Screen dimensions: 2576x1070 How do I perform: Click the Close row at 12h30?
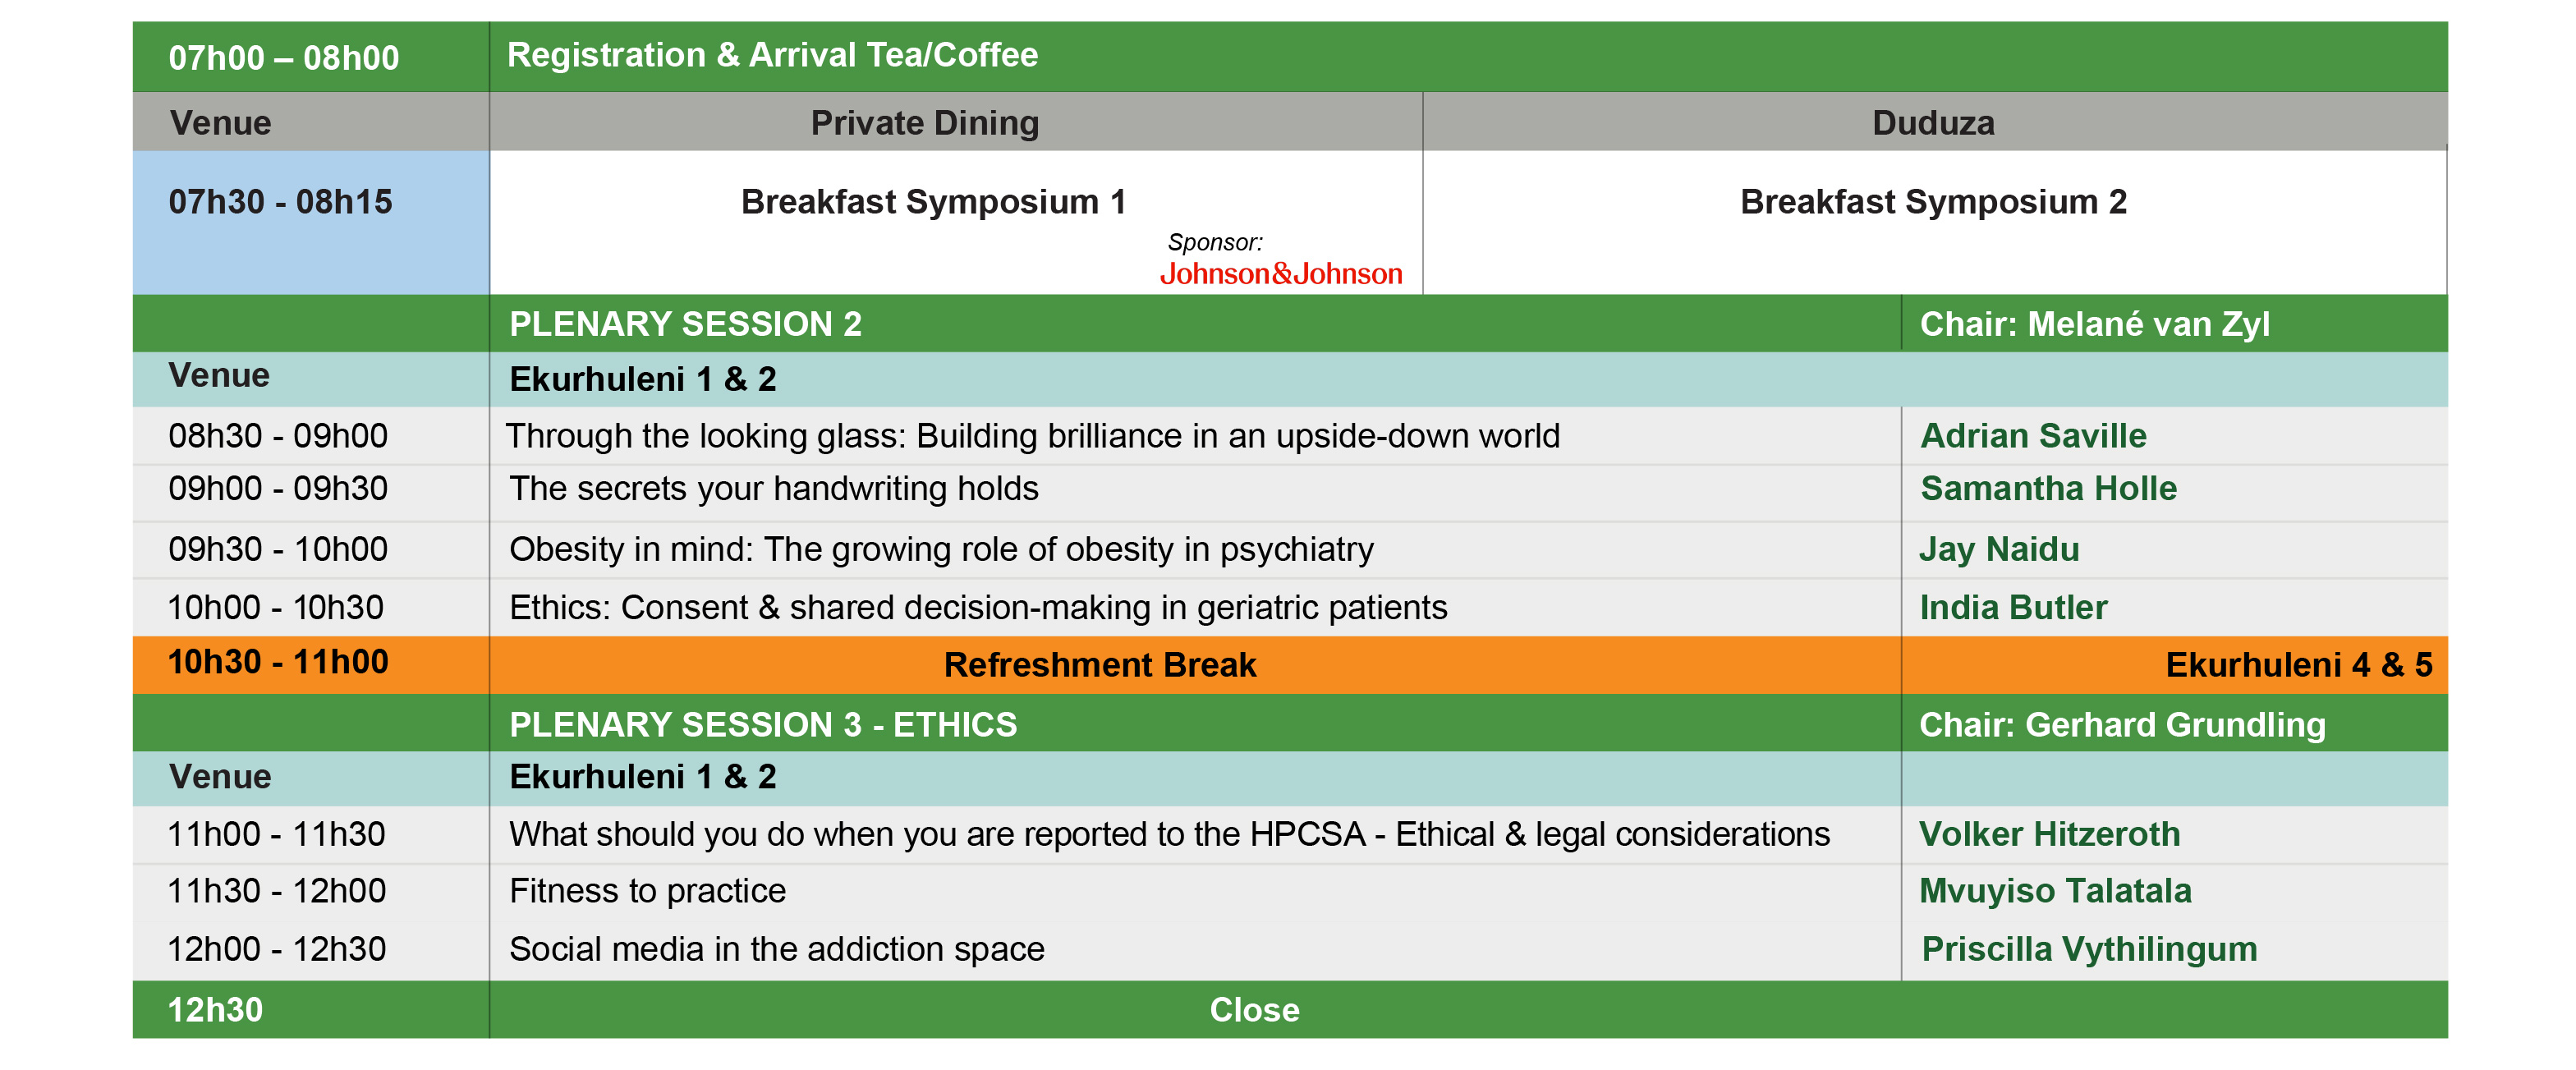1290,1010
